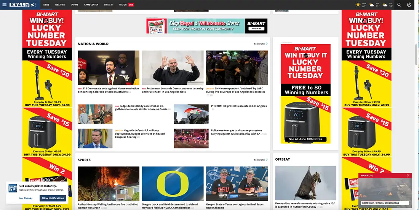The width and height of the screenshot is (419, 210).
Task: Click the tear gas night street thumbnail
Action: pos(191,138)
